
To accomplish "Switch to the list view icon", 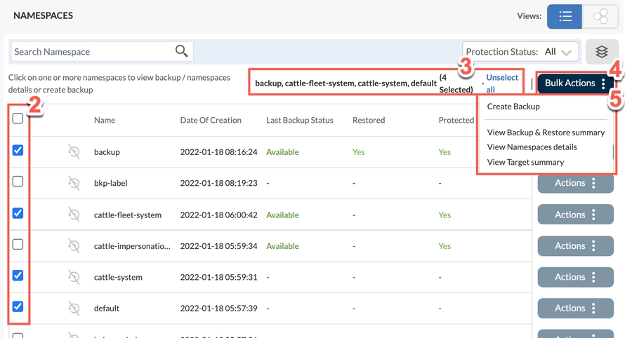I will tap(565, 16).
